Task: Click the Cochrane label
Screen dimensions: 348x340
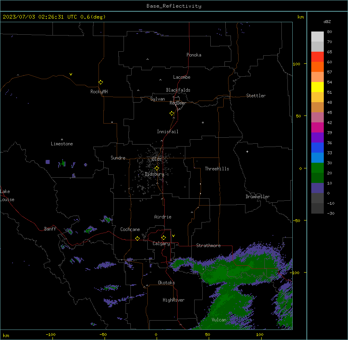Action: tap(130, 229)
